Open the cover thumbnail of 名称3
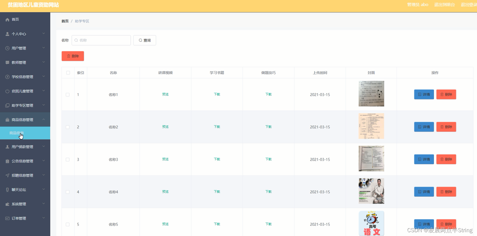Image resolution: width=477 pixels, height=236 pixels. (x=371, y=158)
